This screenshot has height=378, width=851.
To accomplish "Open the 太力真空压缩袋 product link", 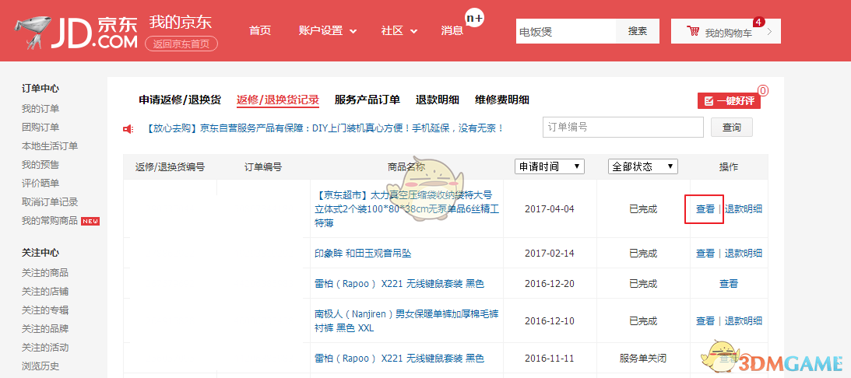I will tap(407, 208).
